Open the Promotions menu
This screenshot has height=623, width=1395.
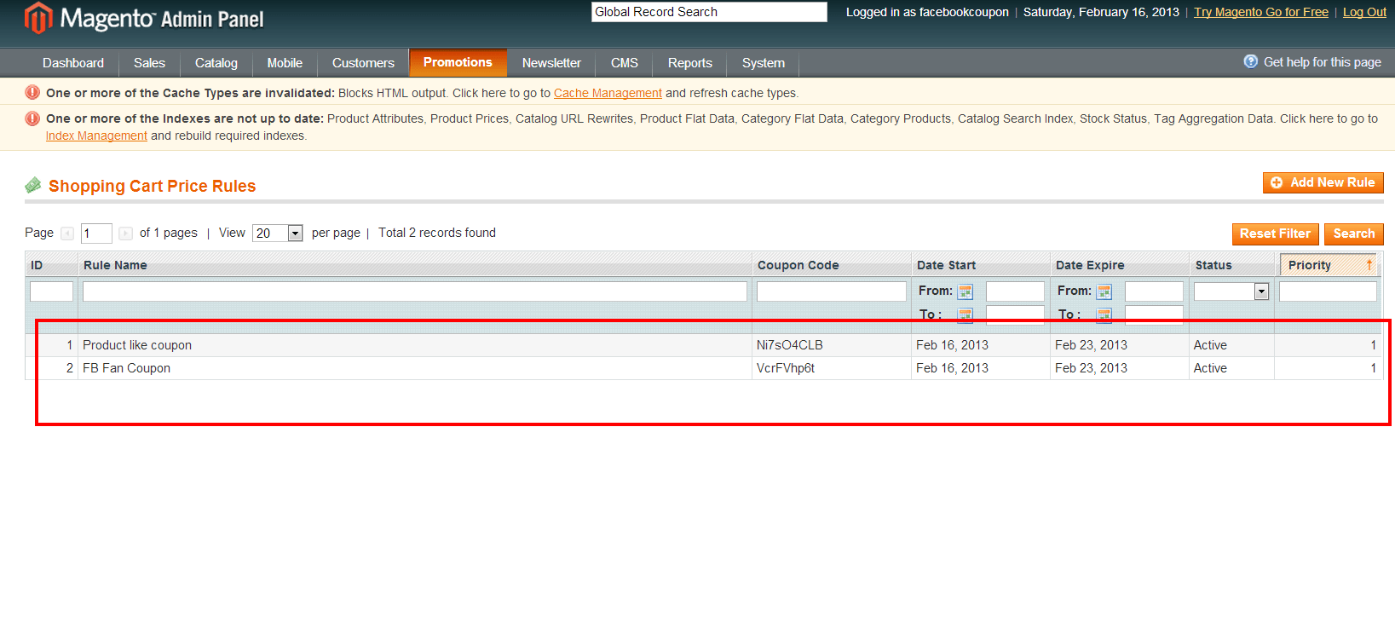tap(458, 62)
